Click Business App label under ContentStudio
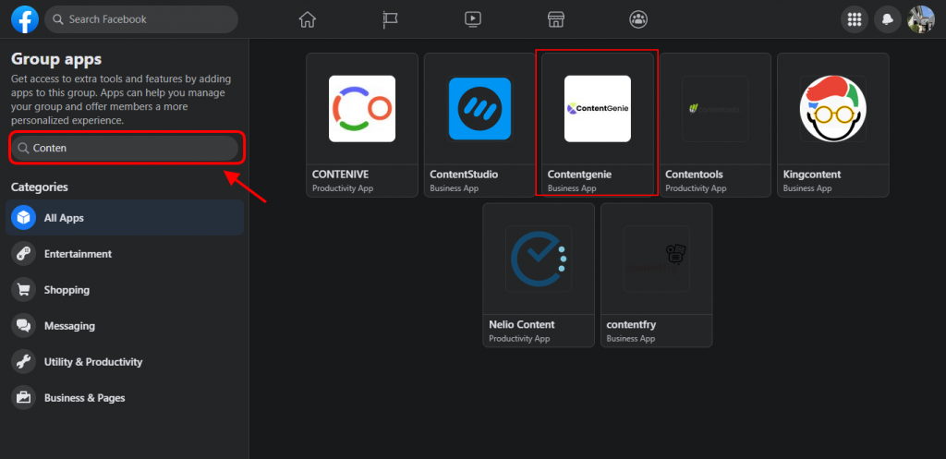The height and width of the screenshot is (459, 946). click(454, 188)
